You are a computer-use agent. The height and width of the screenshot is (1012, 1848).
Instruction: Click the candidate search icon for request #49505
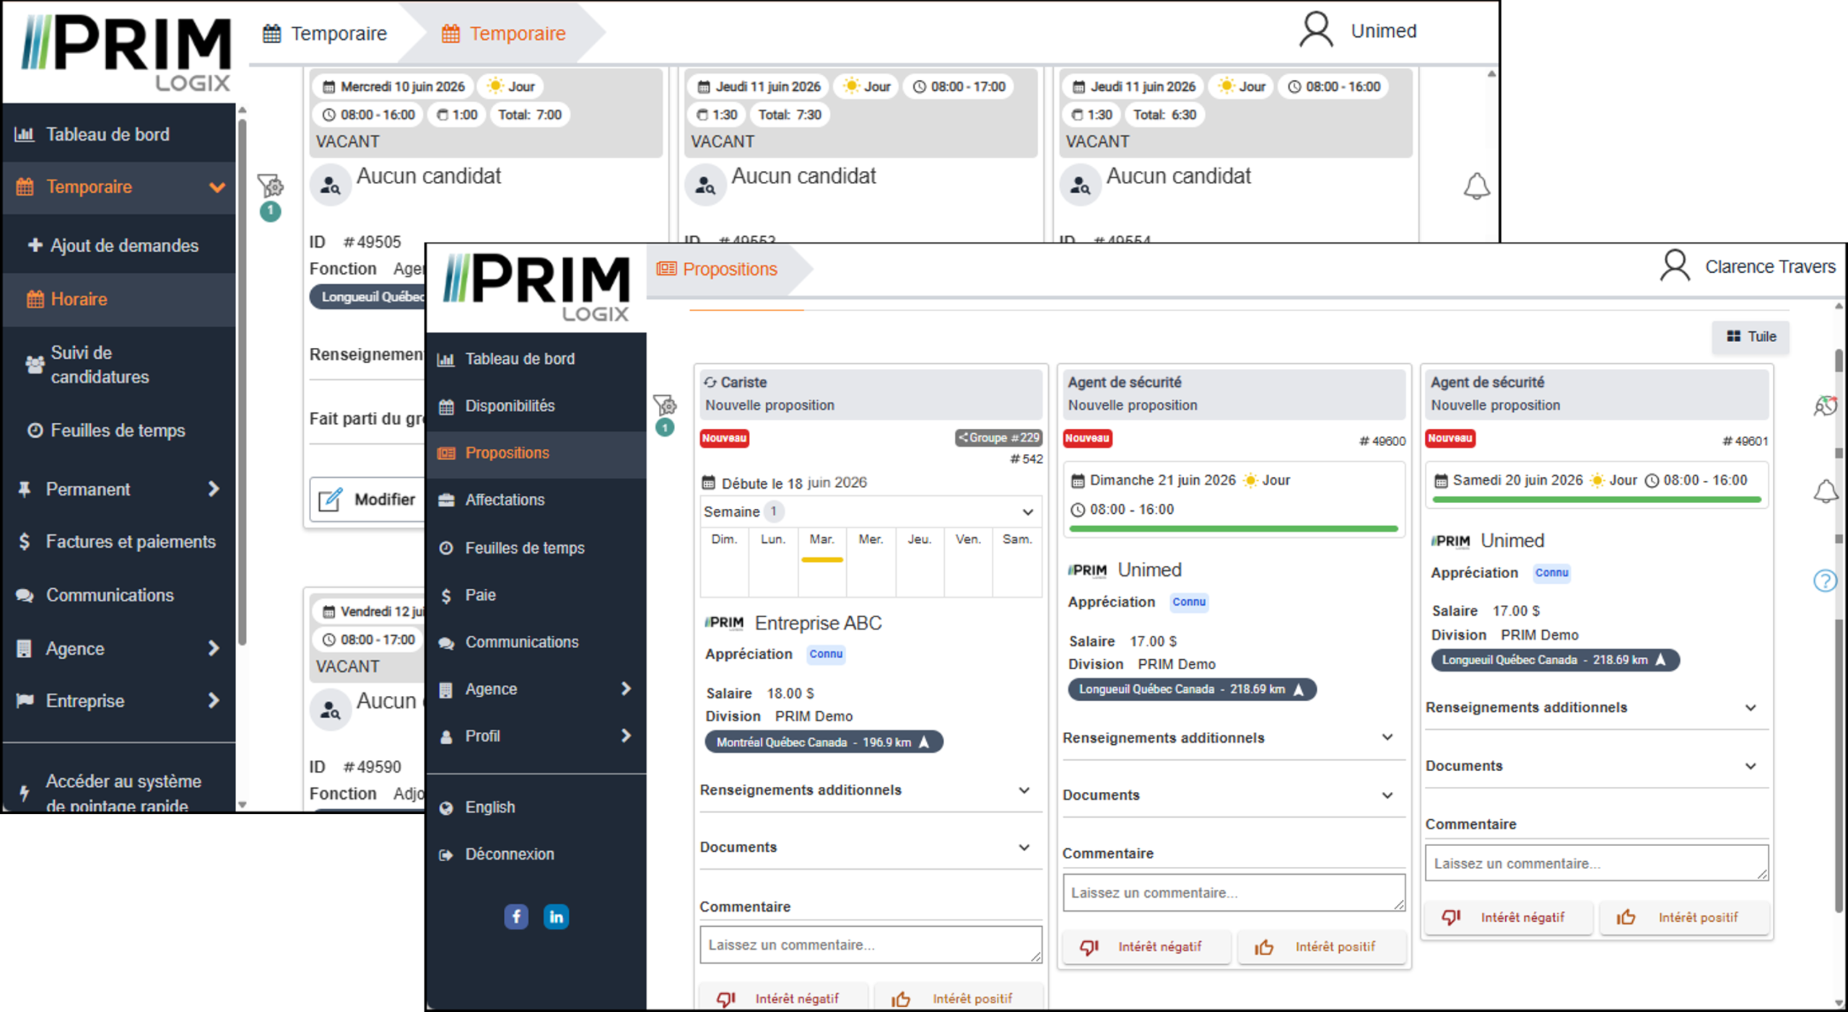(330, 186)
